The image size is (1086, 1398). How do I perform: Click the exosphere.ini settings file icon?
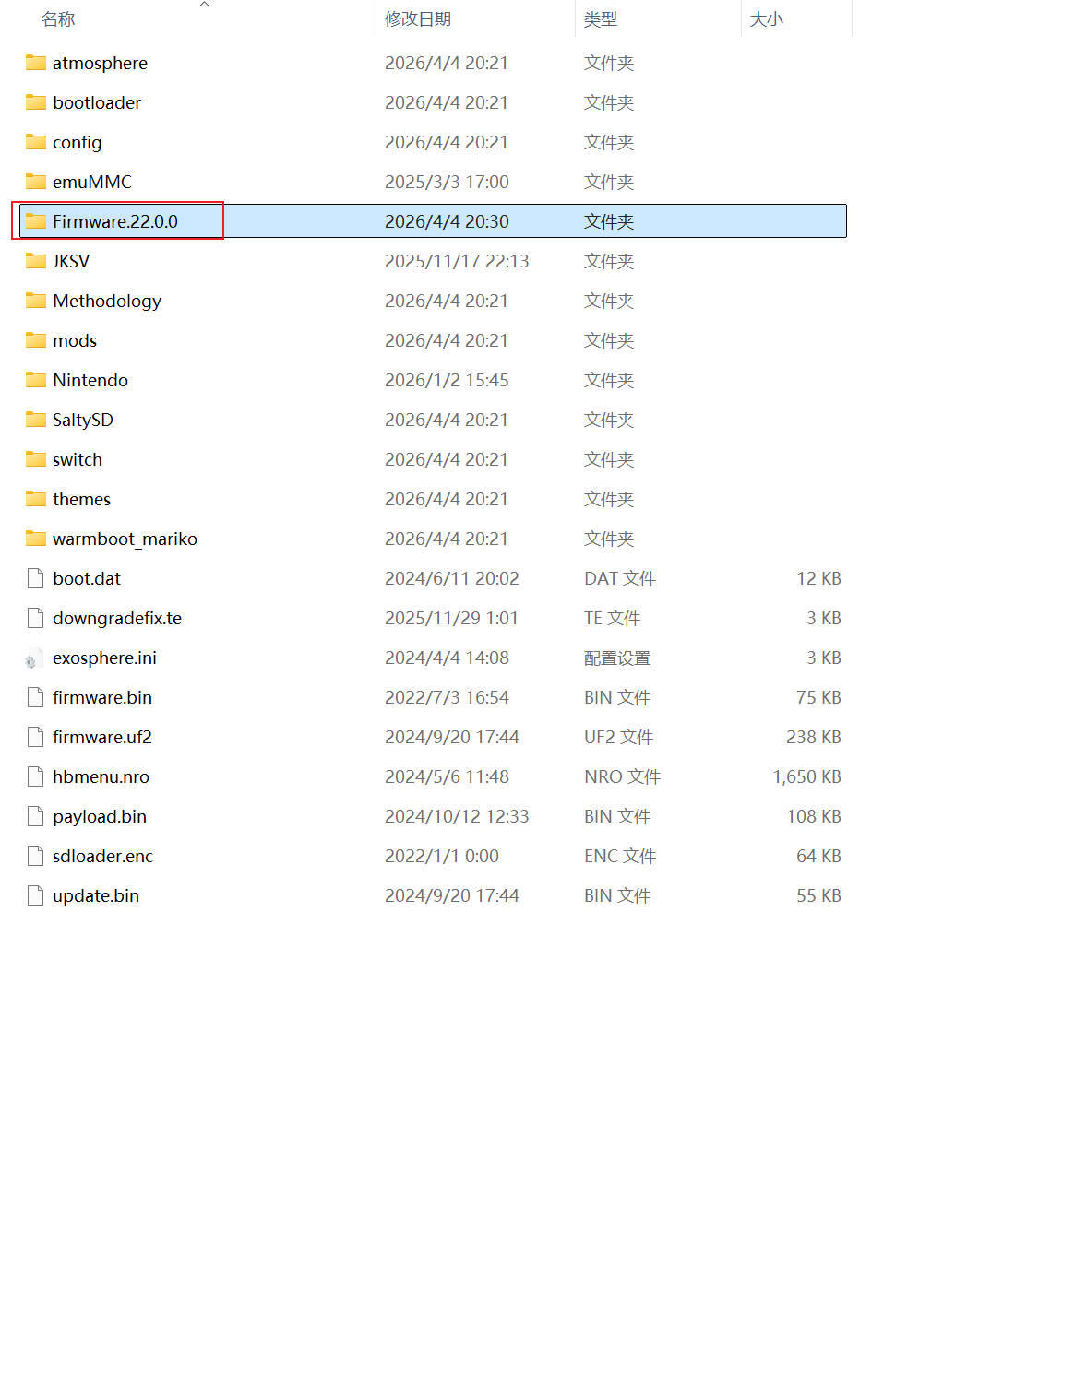[x=32, y=658]
